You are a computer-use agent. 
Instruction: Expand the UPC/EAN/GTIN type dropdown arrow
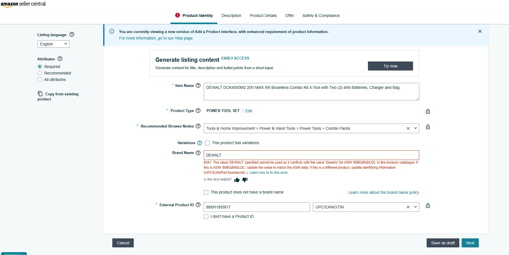click(415, 207)
